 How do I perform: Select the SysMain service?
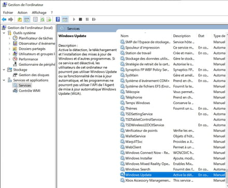132,75
